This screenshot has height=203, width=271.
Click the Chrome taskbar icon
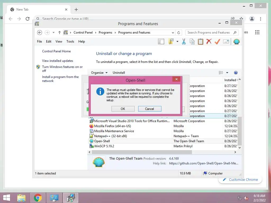pyautogui.click(x=38, y=198)
